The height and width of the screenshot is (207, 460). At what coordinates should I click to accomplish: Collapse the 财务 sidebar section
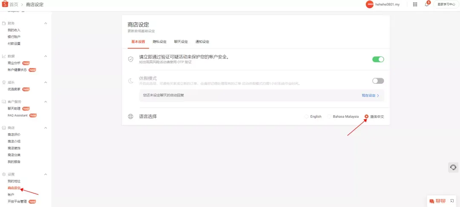point(46,23)
